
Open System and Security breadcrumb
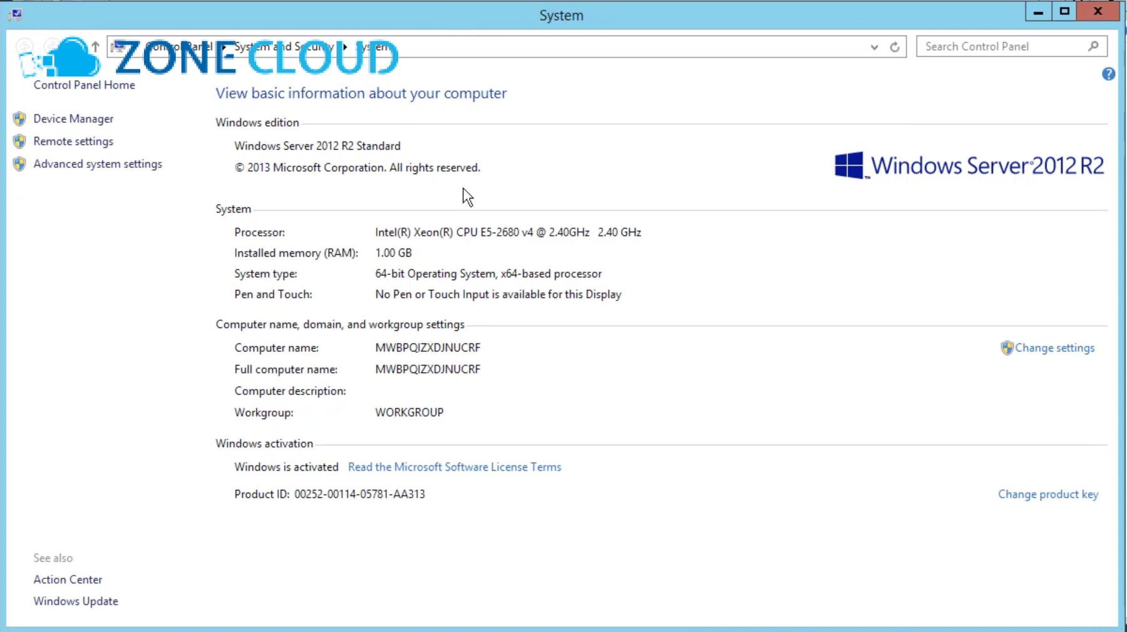(284, 47)
